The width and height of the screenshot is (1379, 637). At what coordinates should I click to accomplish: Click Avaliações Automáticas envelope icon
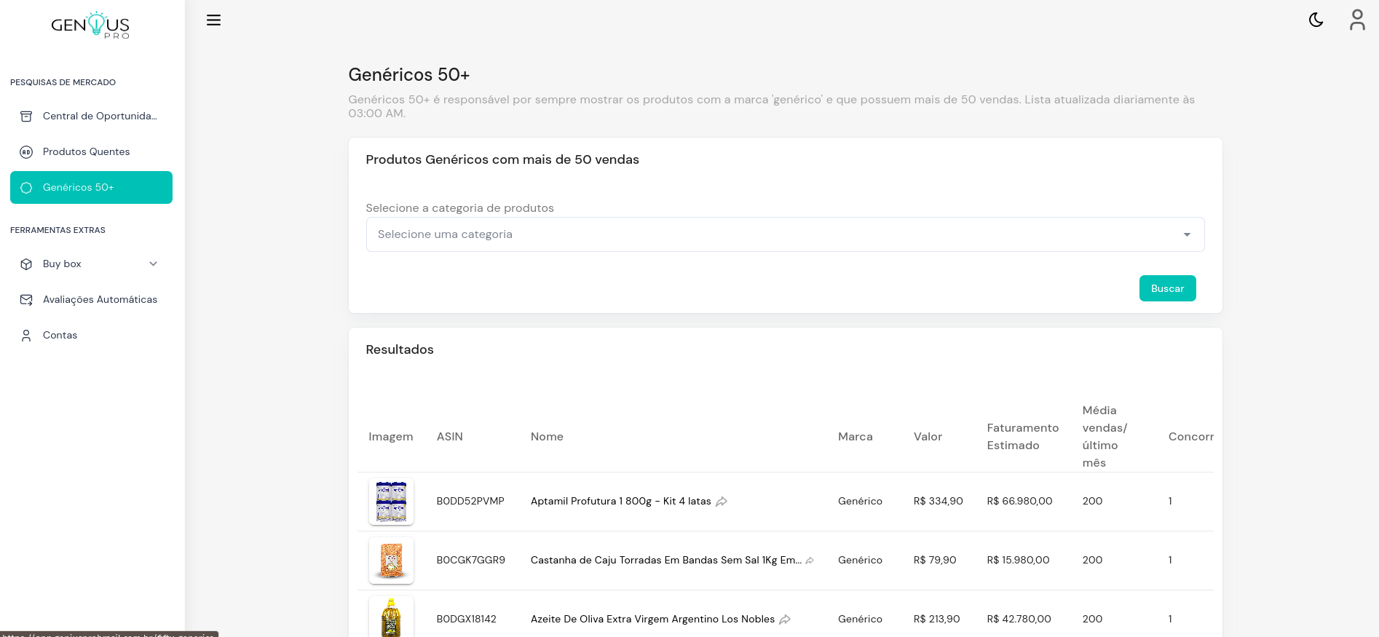pos(26,300)
